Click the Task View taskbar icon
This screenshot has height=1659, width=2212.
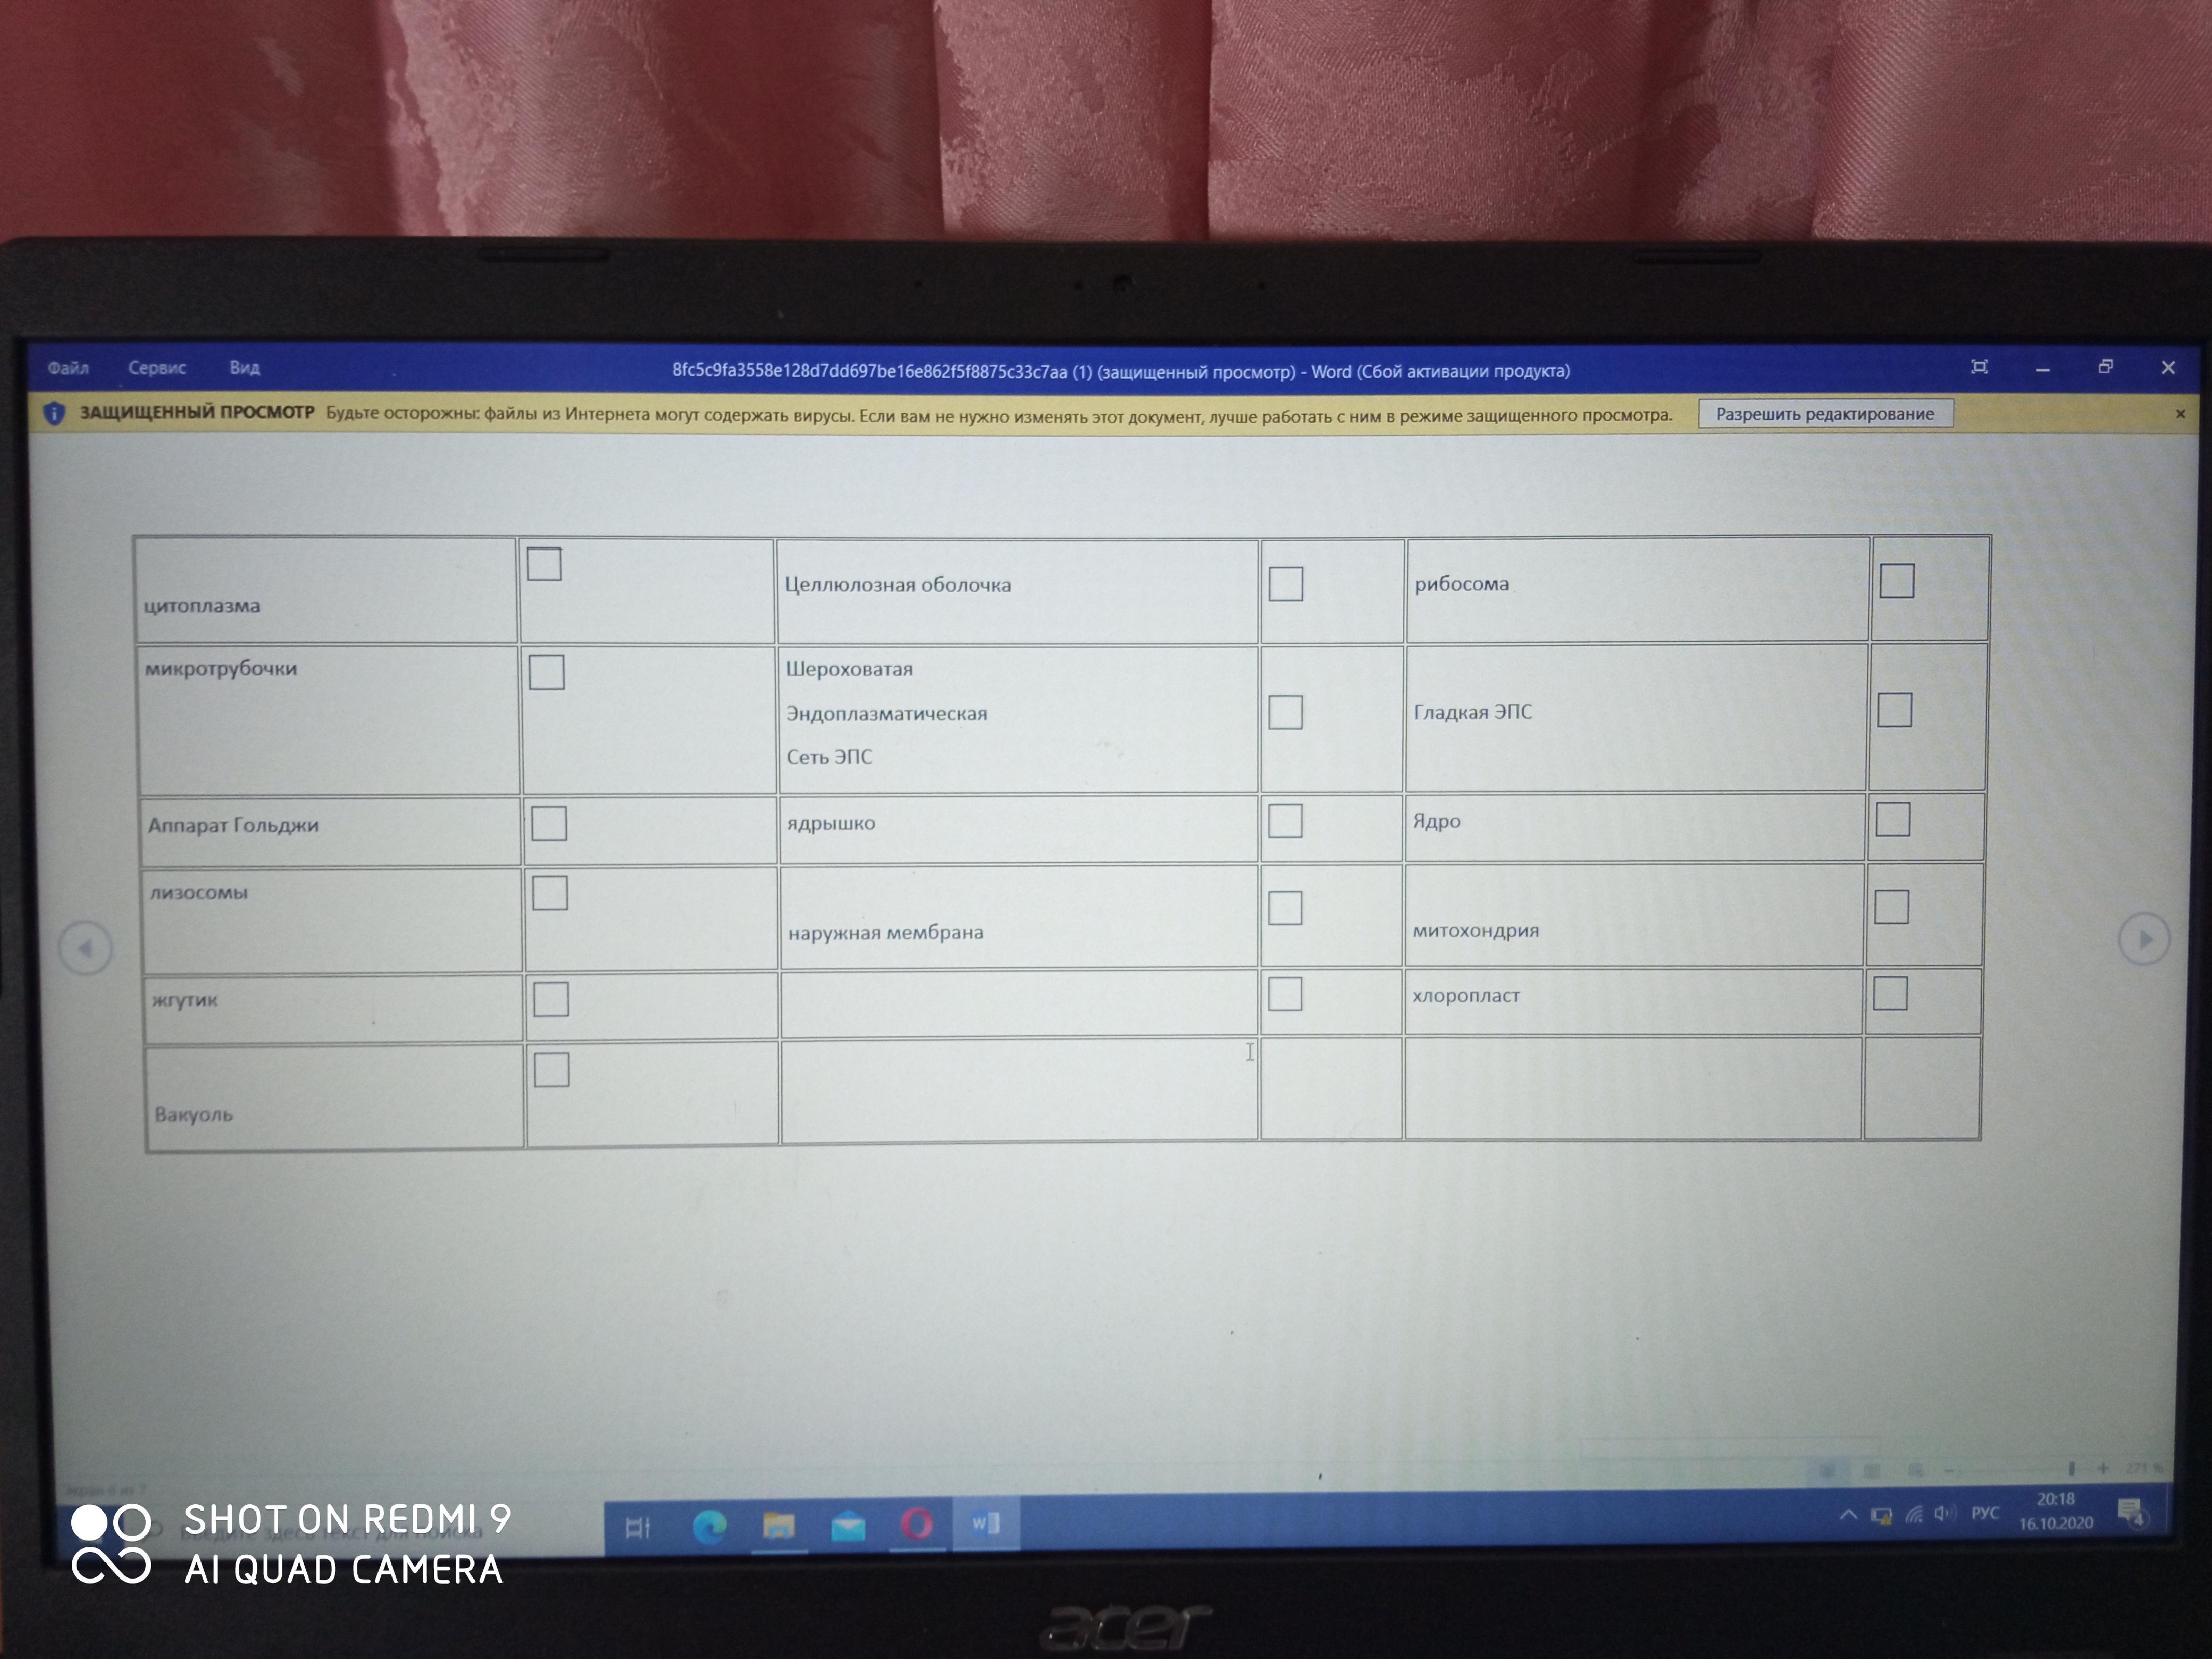tap(638, 1527)
